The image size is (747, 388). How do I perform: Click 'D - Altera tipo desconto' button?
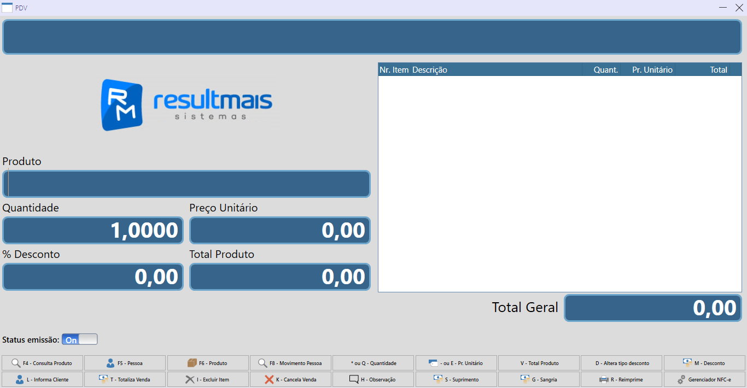(622, 363)
